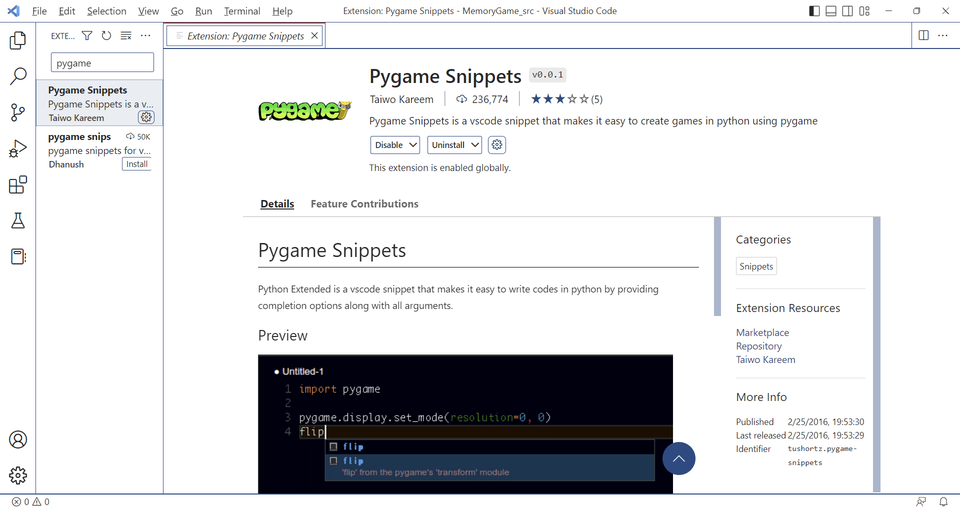Viewport: 960px width, 510px height.
Task: Click the identifier tushortz.pygame-snippets
Action: [x=822, y=455]
